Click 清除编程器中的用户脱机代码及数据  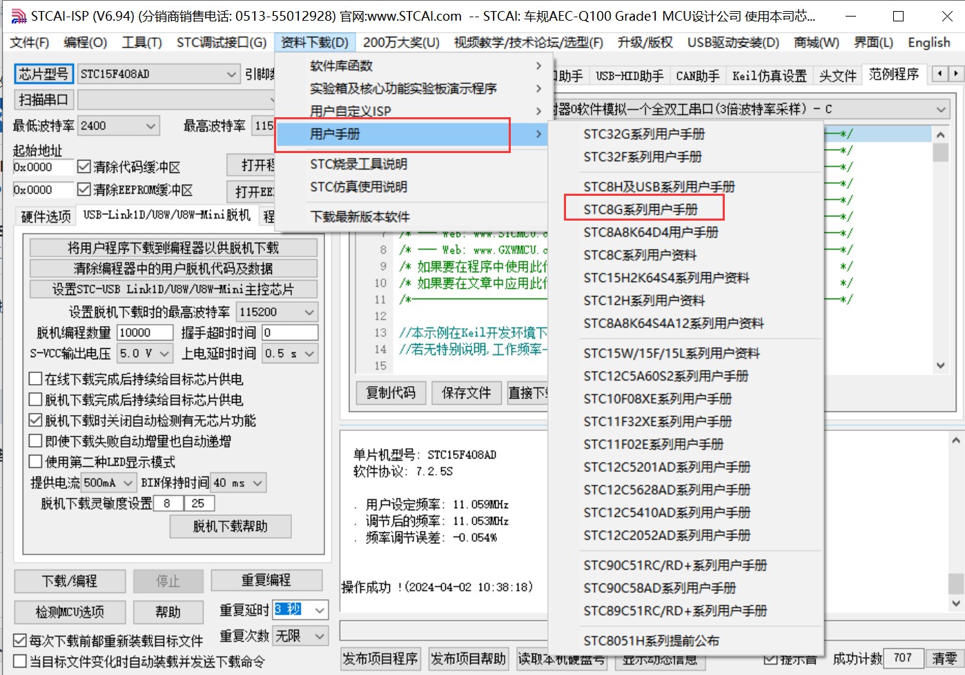point(173,268)
